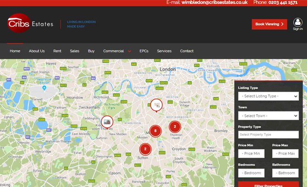Open the Services menu item
307x187 pixels.
pos(164,51)
